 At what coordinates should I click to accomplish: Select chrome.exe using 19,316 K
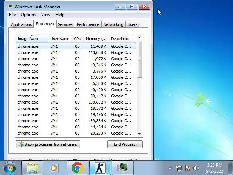(76, 65)
